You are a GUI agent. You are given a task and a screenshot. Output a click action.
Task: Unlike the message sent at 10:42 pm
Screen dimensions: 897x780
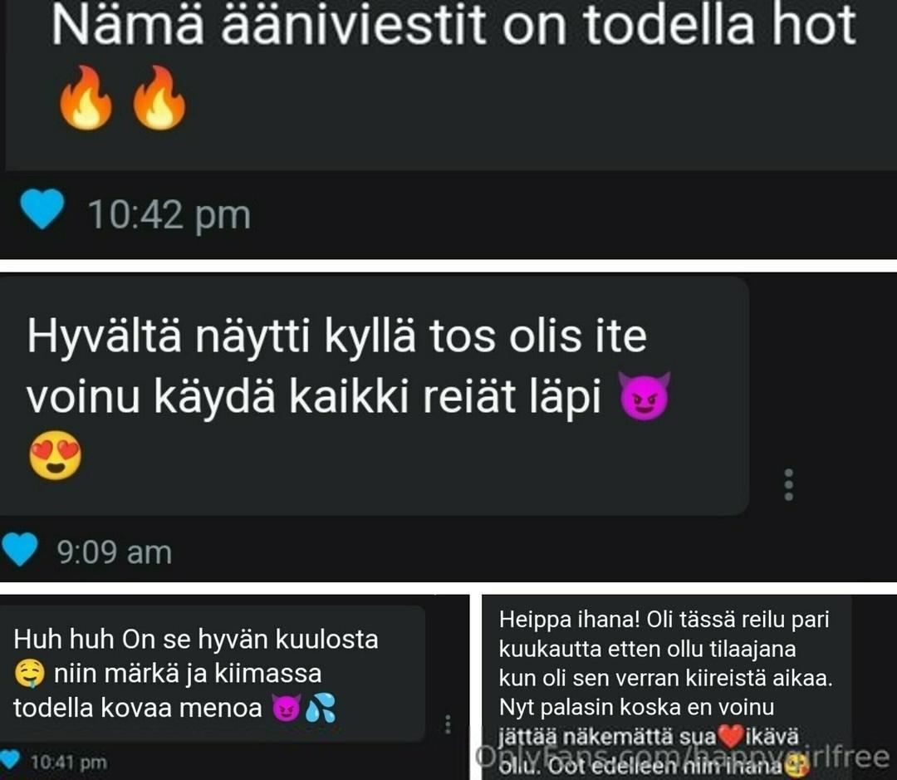tap(42, 208)
